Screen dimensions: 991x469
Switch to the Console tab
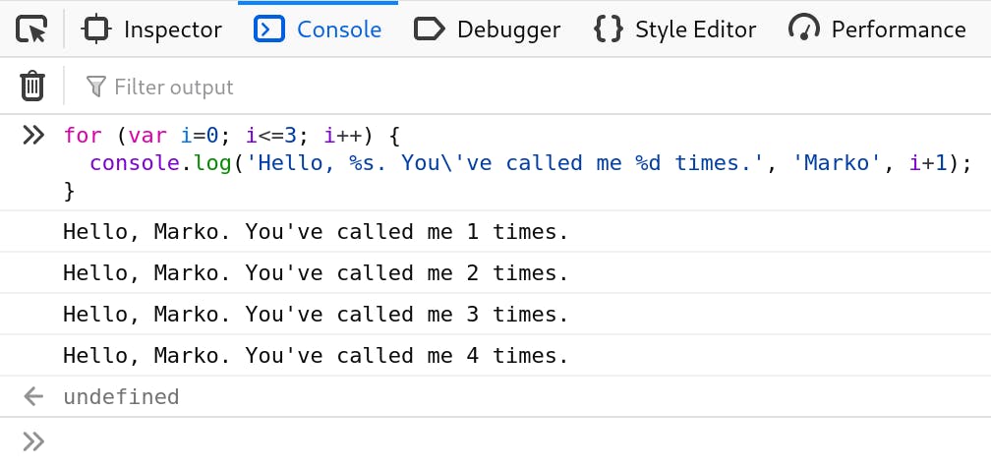click(x=318, y=29)
